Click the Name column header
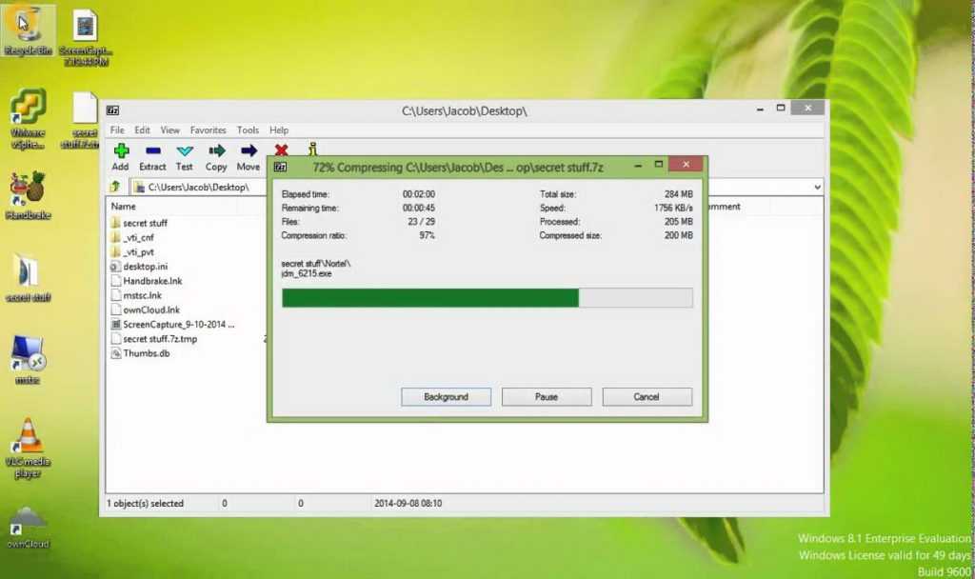The width and height of the screenshot is (975, 579). (124, 207)
